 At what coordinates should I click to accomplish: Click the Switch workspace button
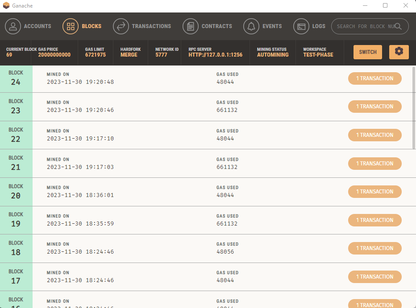point(368,52)
